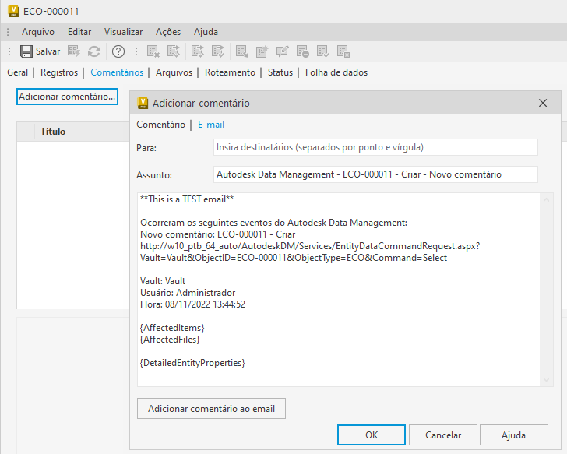Open the Status tab

280,72
